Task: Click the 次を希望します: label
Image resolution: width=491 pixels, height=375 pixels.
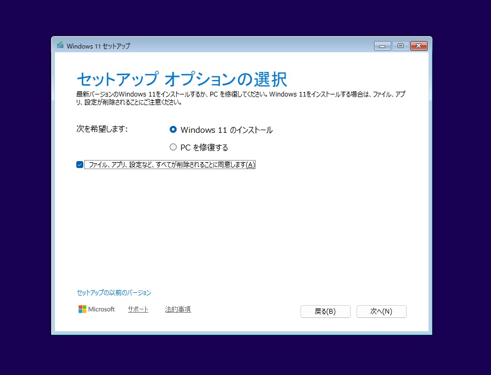Action: pos(102,129)
